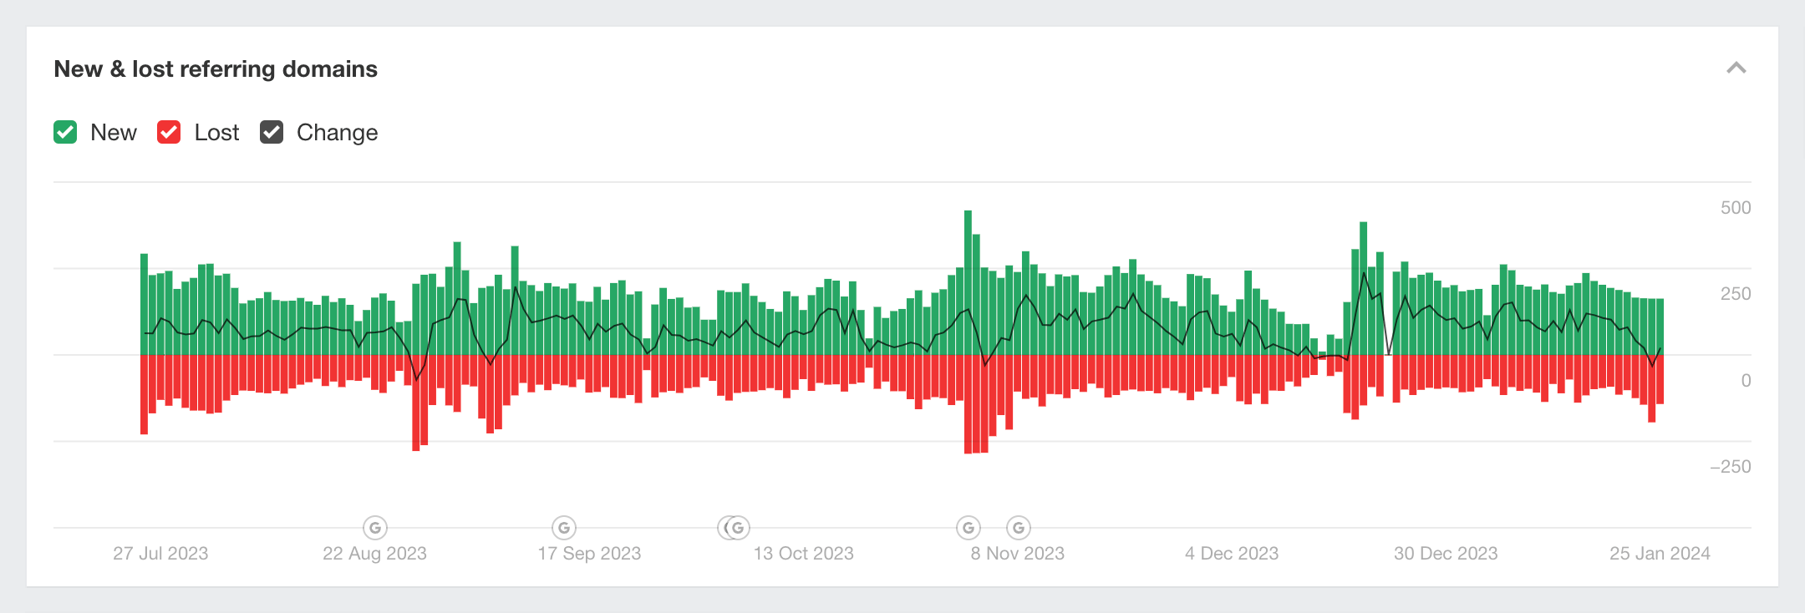Screen dimensions: 1805x613
Task: Click left Google marker near 8 Nov 2023
Action: 969,528
